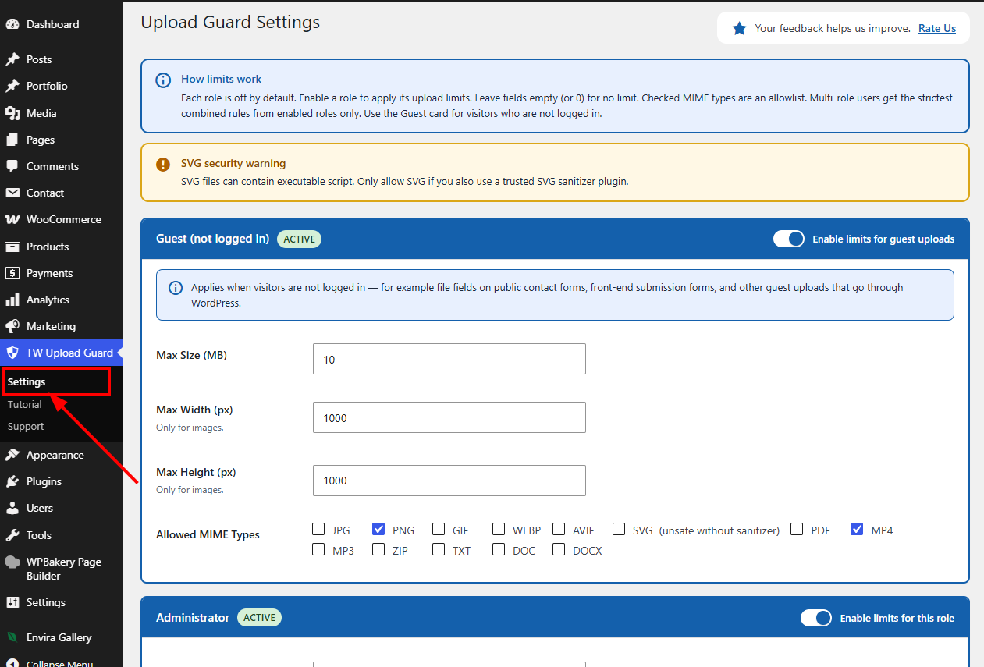Click the Administrator section title

tap(193, 617)
